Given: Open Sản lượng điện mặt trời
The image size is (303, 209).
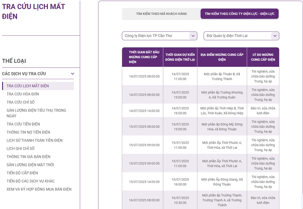Looking at the screenshot, I should [x=30, y=165].
